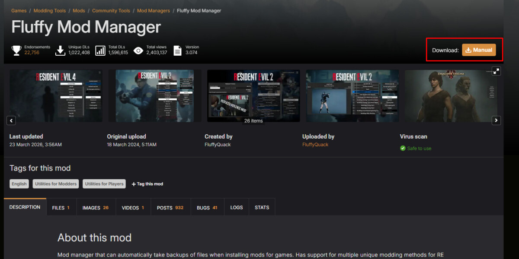Switch to the Description tab
519x259 pixels.
pos(25,207)
